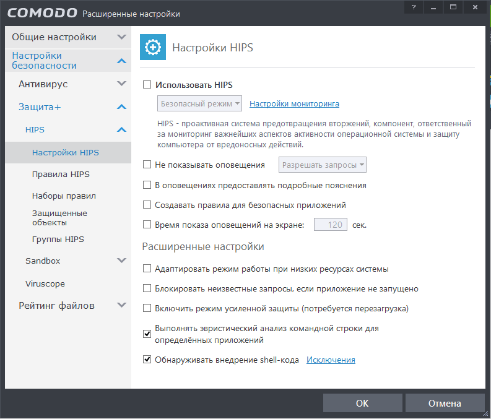Check Создавать правила для безопасных приложений
Screen dimensions: 491x419
[x=147, y=205]
